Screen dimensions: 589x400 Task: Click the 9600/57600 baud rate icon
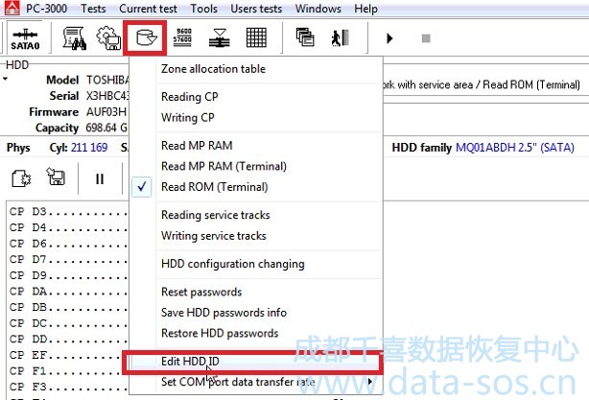[182, 38]
